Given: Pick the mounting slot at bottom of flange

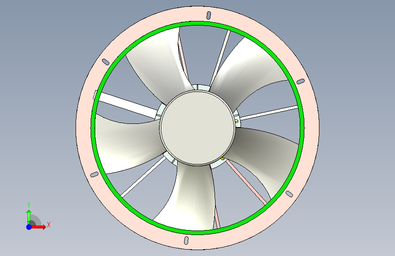Looking at the screenshot, I should [186, 241].
